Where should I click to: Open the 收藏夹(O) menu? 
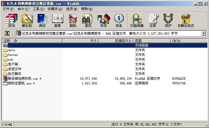tap(55, 9)
